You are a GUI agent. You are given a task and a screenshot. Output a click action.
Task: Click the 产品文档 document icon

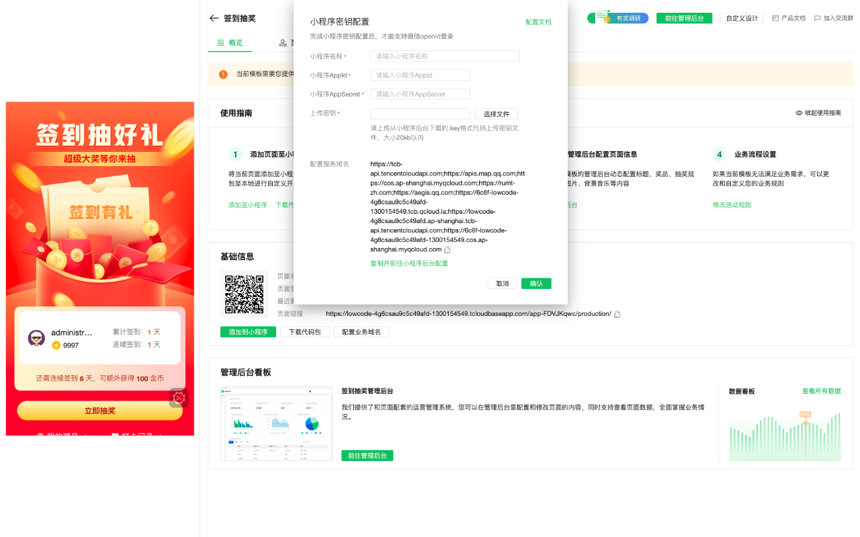click(x=775, y=18)
